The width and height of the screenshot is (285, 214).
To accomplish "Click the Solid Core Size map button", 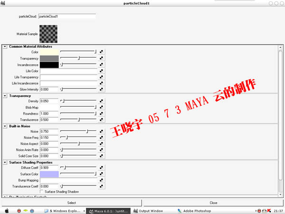I will [102, 156].
